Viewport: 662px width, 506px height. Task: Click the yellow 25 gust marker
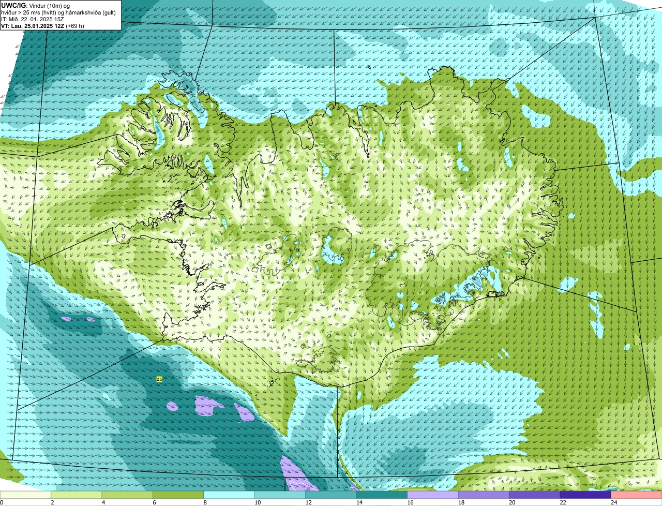coord(159,379)
